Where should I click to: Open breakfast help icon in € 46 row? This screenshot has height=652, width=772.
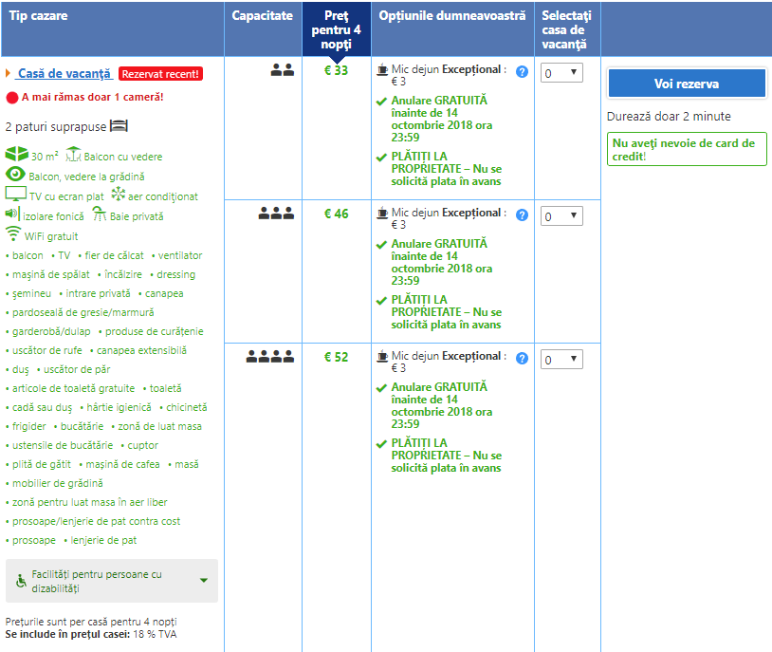522,214
